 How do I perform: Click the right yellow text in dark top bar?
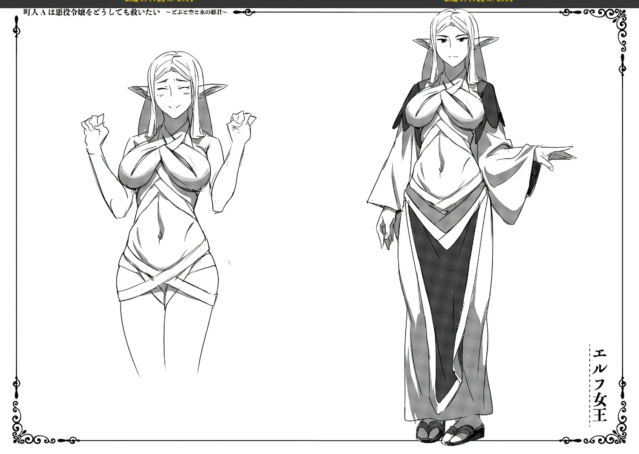click(478, 2)
